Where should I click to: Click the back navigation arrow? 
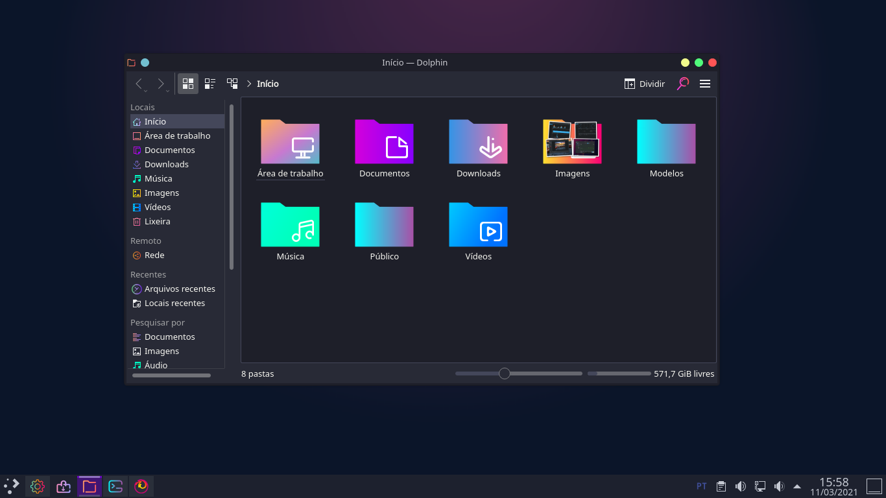138,84
